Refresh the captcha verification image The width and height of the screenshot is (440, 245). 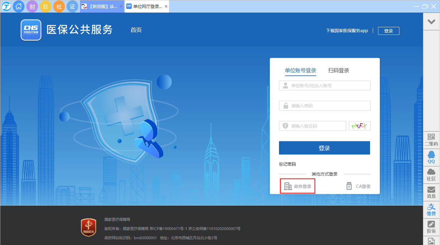tap(360, 126)
